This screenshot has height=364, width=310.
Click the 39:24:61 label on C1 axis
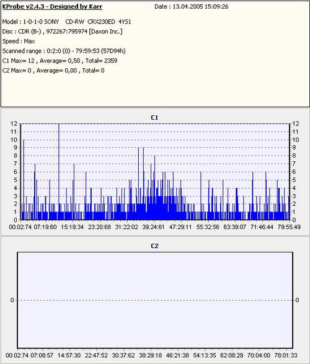coord(153,227)
